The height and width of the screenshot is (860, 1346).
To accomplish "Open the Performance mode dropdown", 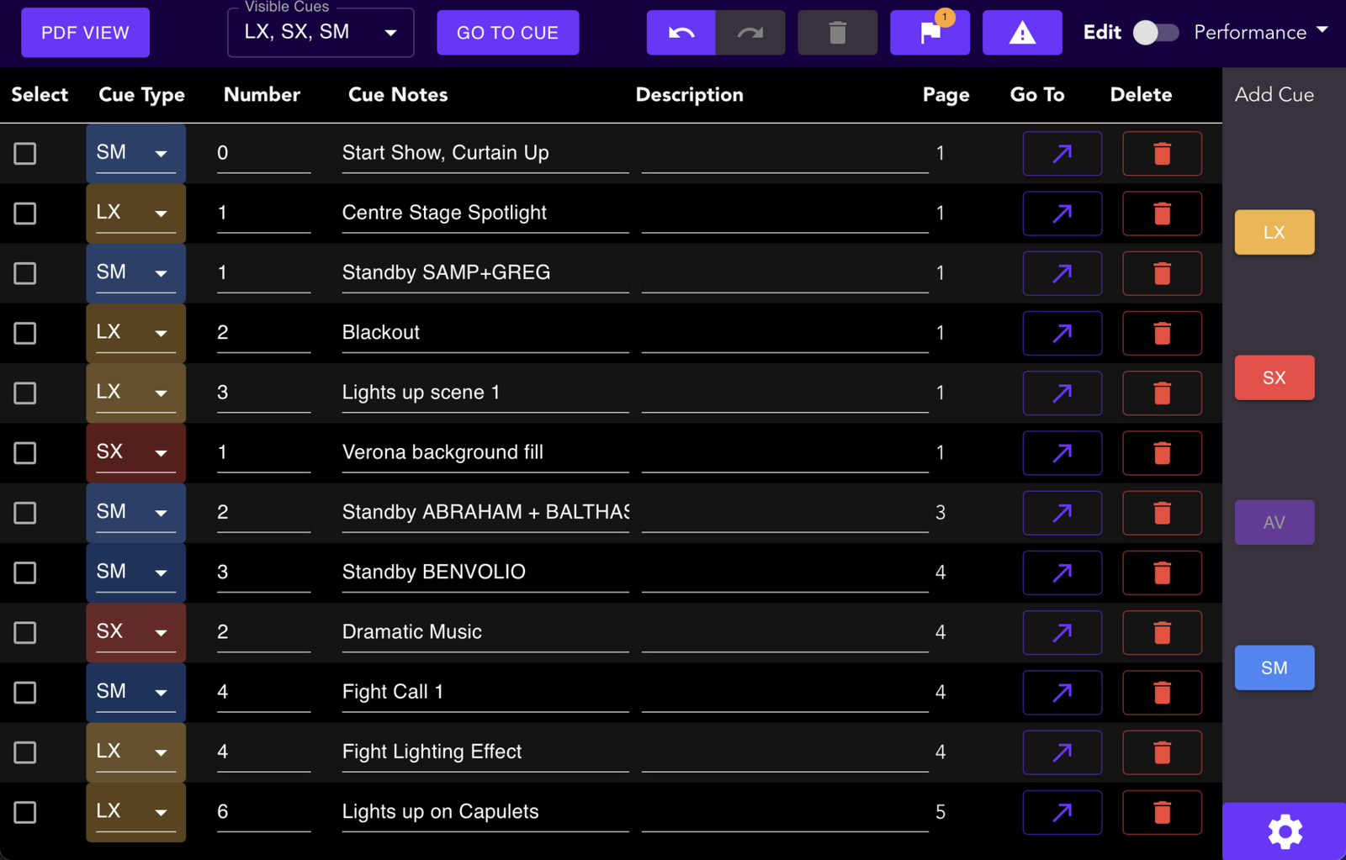I will (x=1260, y=33).
